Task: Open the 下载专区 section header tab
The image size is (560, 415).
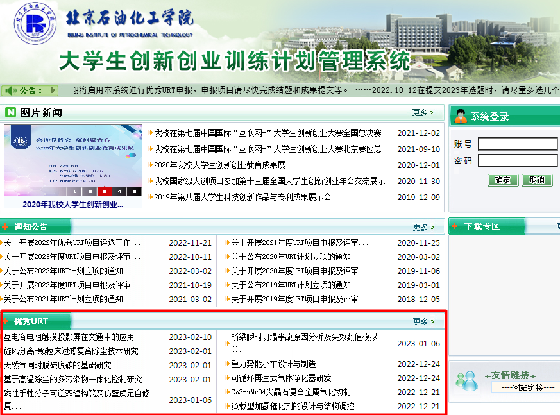Action: 482,226
